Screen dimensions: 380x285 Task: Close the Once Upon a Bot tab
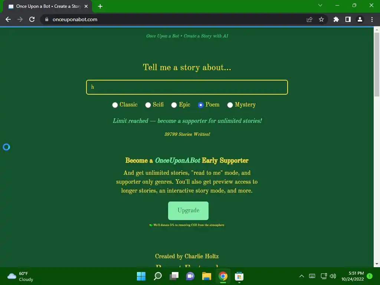pos(86,6)
